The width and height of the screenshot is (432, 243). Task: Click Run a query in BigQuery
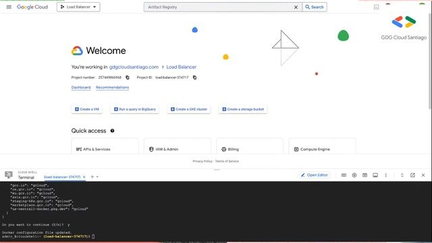pyautogui.click(x=135, y=109)
